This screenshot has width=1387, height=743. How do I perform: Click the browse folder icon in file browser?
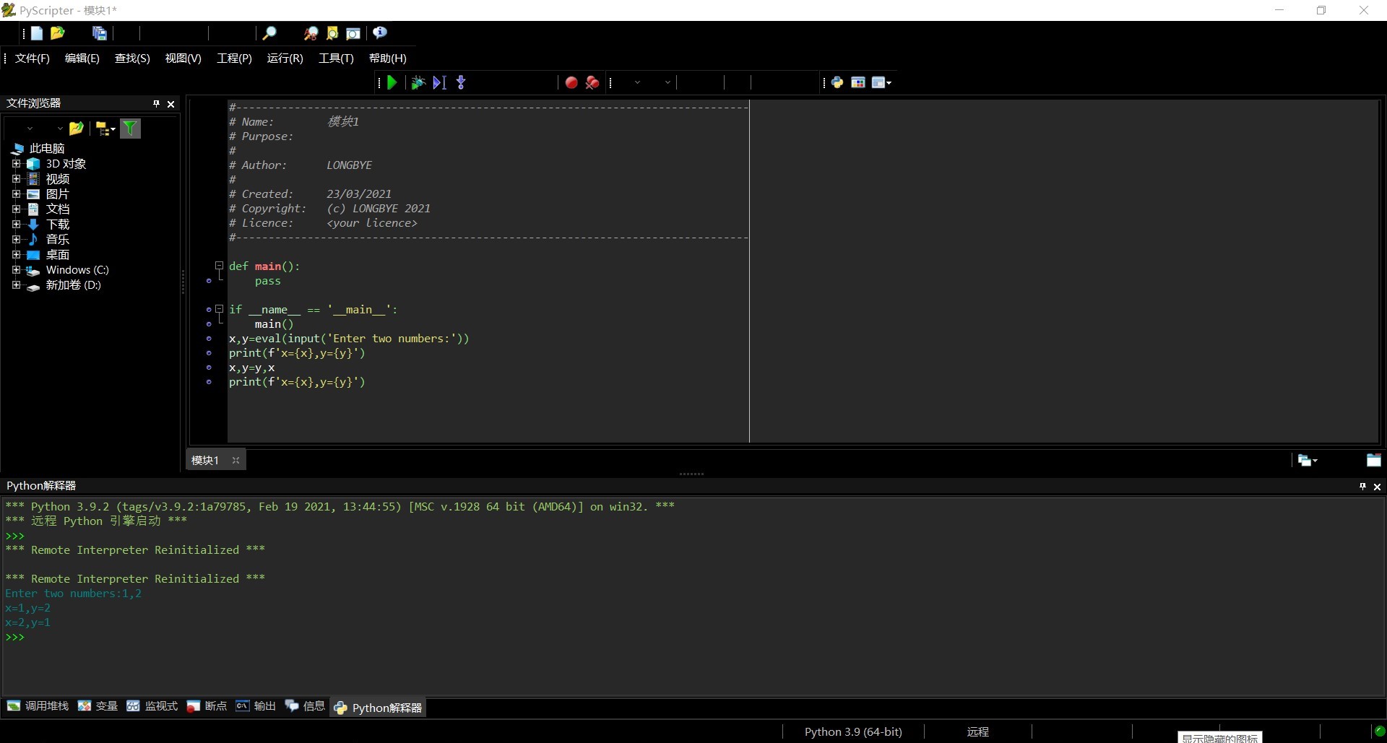[77, 129]
